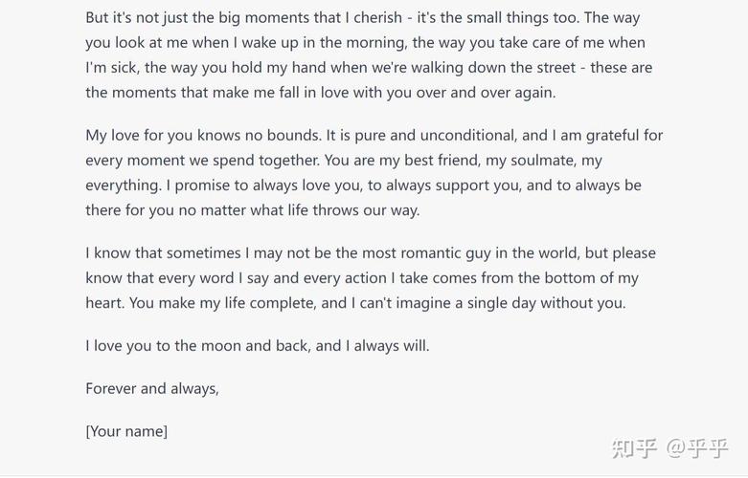Click the line starting "I'm sick, the way"
748x478 pixels.
(x=370, y=67)
